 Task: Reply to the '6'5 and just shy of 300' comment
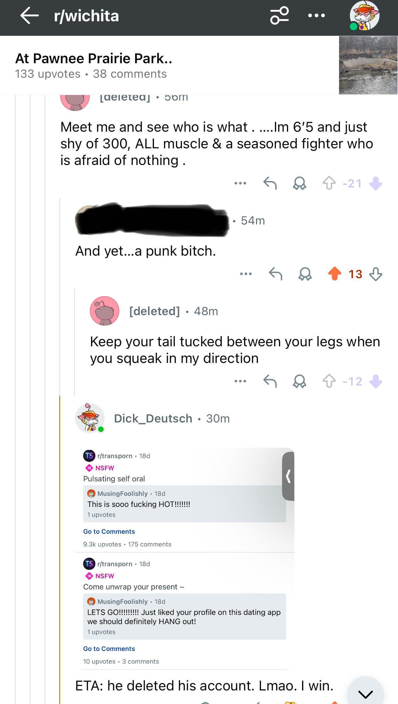click(x=270, y=183)
